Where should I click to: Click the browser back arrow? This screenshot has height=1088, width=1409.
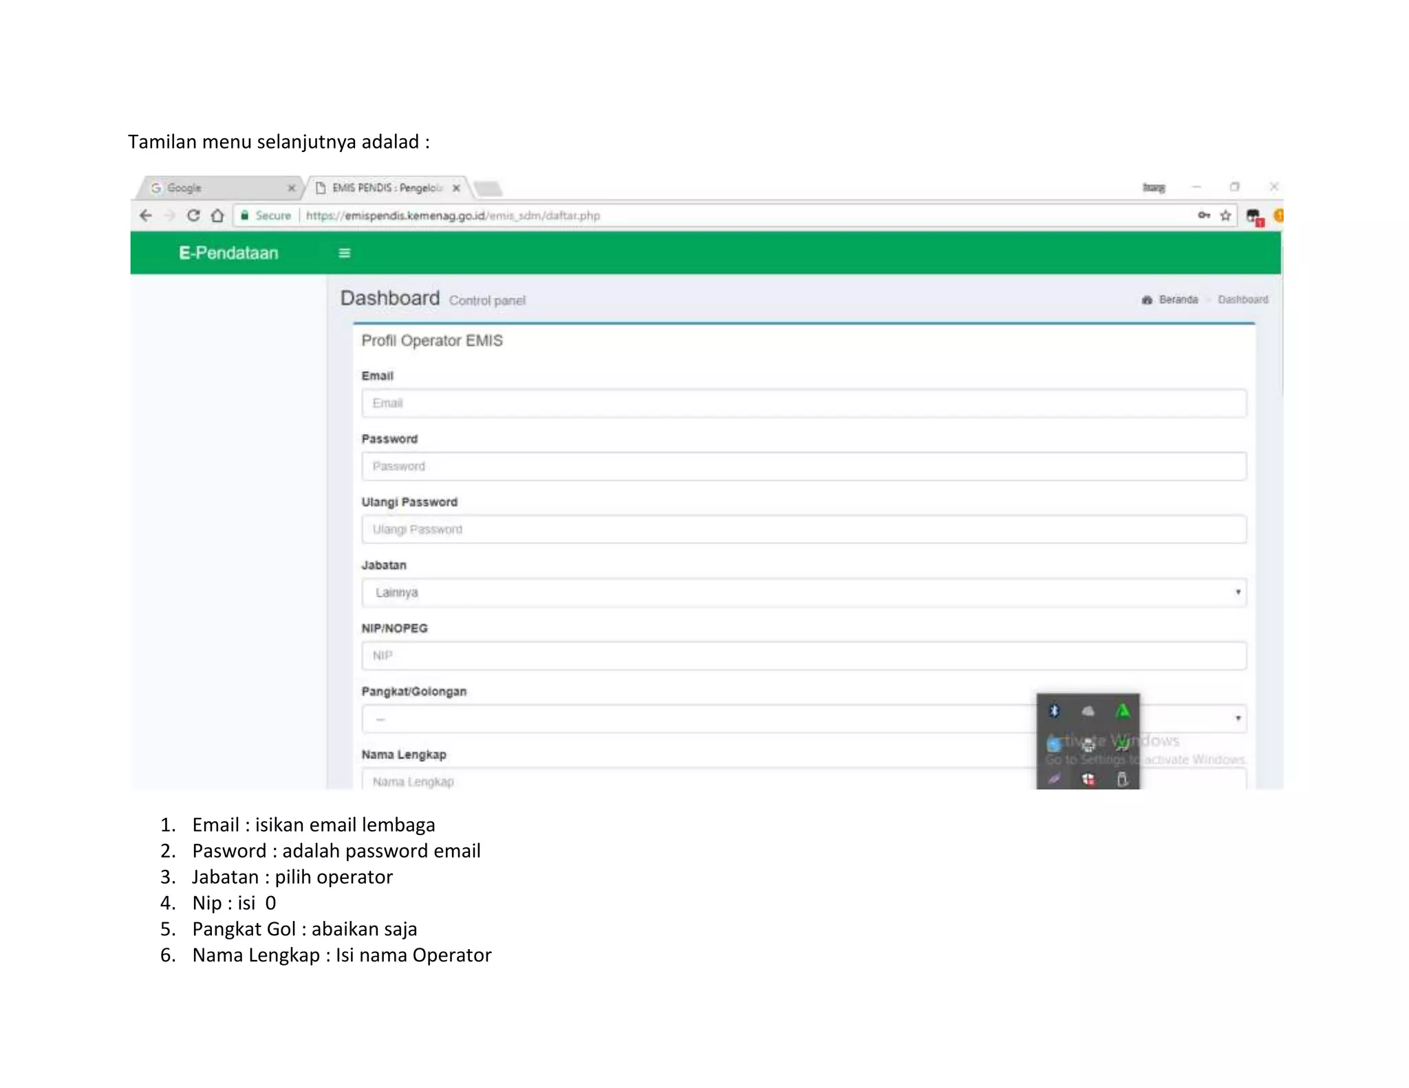tap(146, 216)
